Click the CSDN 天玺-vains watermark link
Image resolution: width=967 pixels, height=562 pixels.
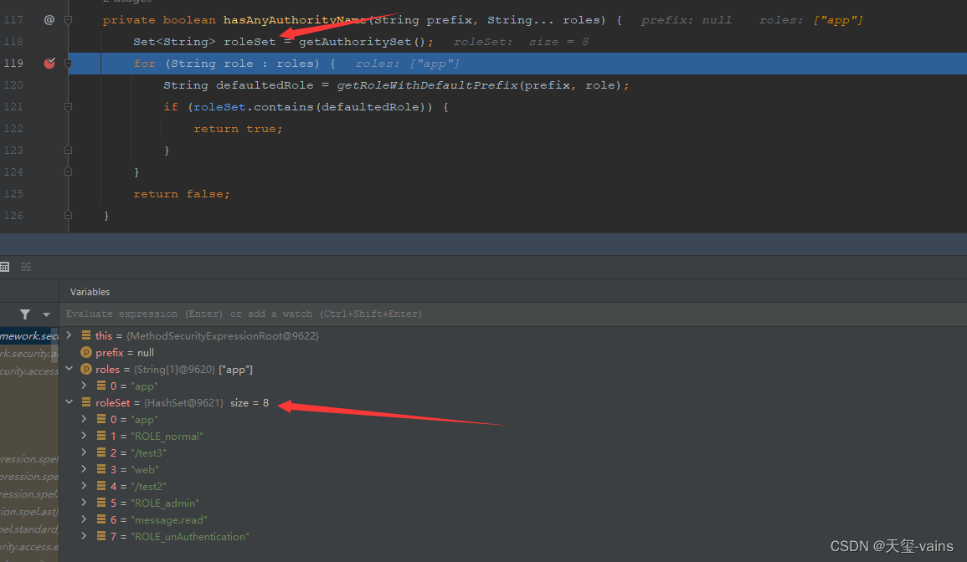[892, 545]
